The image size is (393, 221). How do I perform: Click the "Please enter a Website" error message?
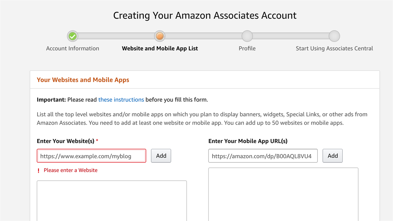tap(71, 170)
